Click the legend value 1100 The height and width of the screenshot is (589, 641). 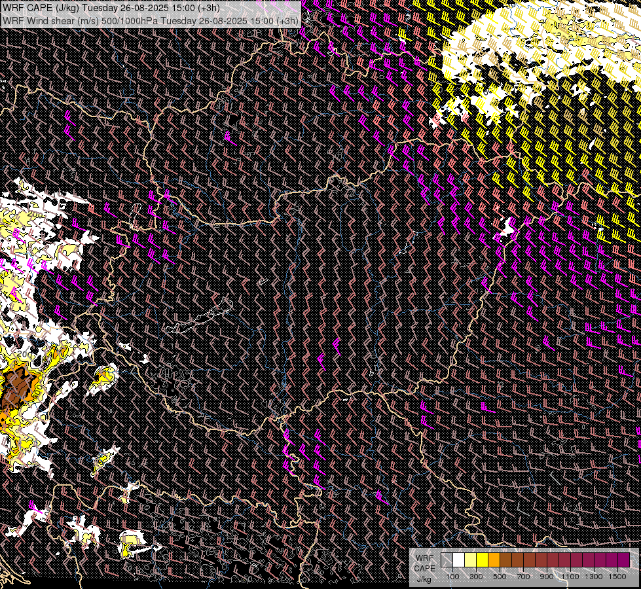pyautogui.click(x=570, y=577)
